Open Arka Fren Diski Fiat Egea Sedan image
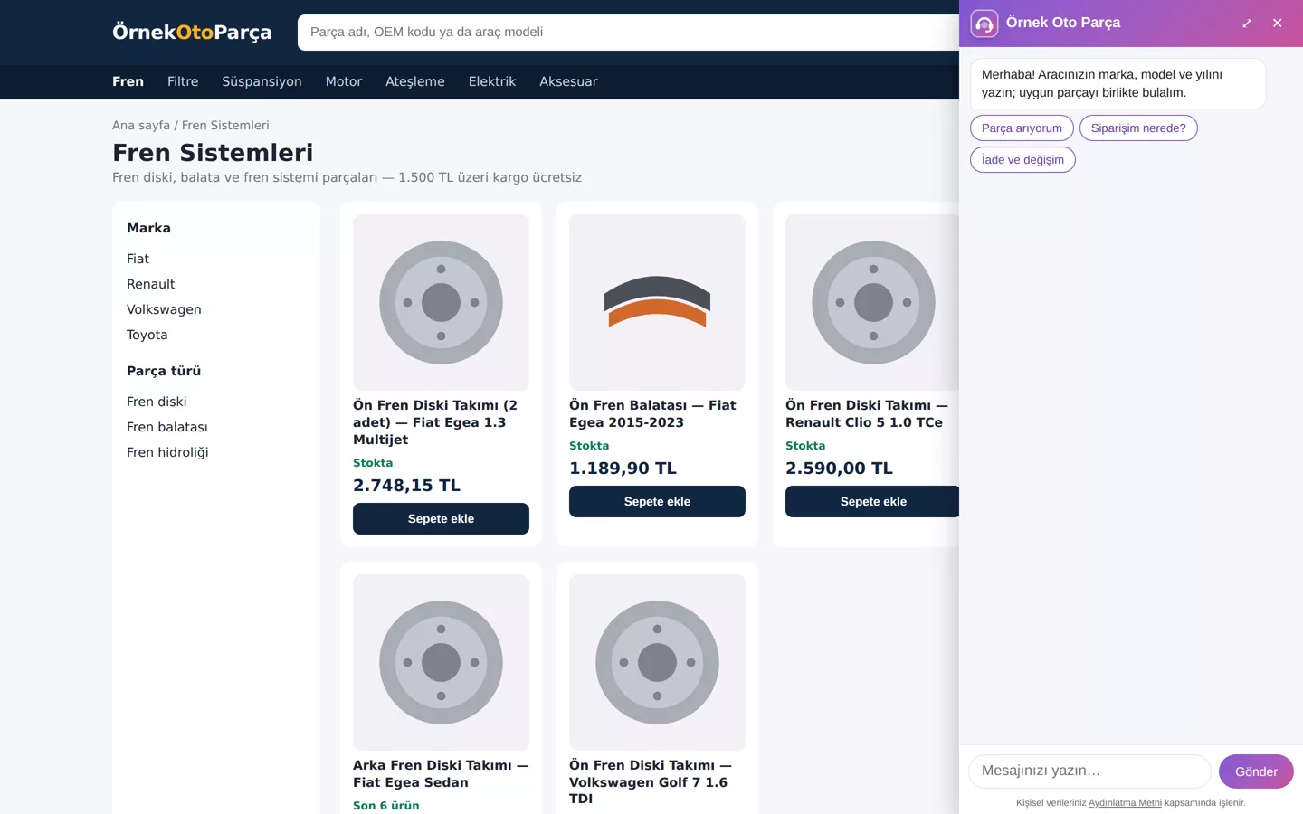This screenshot has height=814, width=1303. [x=441, y=662]
